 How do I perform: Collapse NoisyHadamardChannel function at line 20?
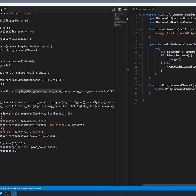pyautogui.click(x=140, y=85)
